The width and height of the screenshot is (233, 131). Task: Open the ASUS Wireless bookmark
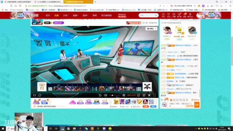tap(17, 10)
